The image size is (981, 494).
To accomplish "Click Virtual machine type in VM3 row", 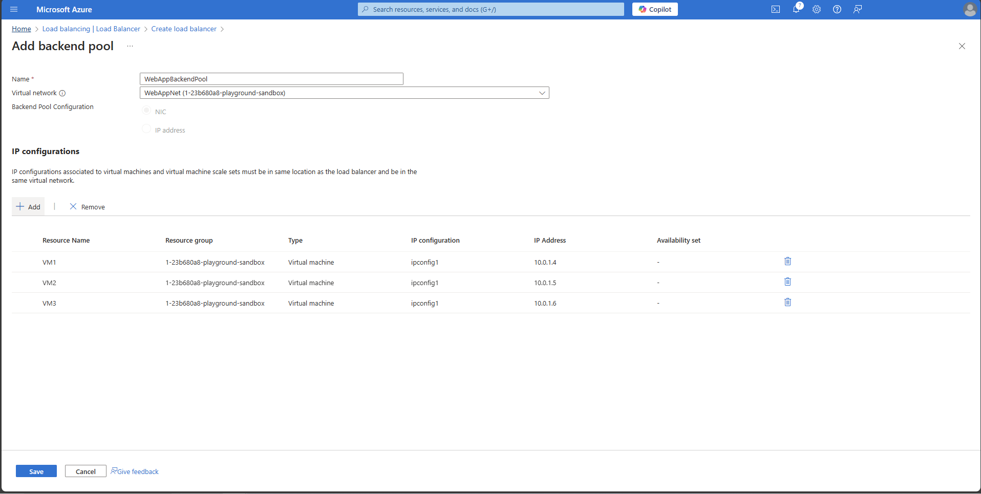I will (x=311, y=304).
